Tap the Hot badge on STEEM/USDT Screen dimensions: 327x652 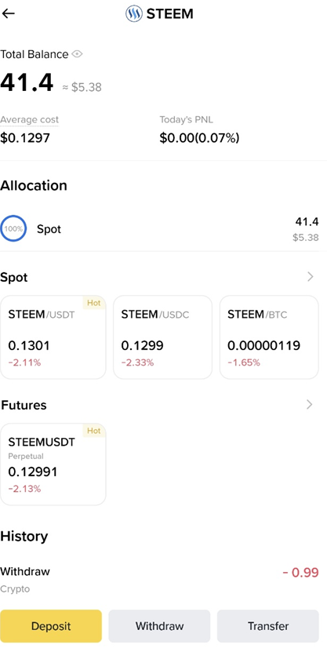pos(94,303)
